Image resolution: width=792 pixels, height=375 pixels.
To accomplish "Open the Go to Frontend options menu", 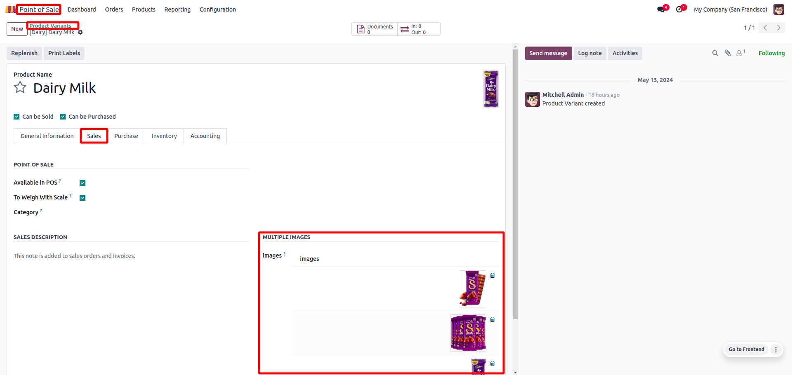I will pos(776,349).
